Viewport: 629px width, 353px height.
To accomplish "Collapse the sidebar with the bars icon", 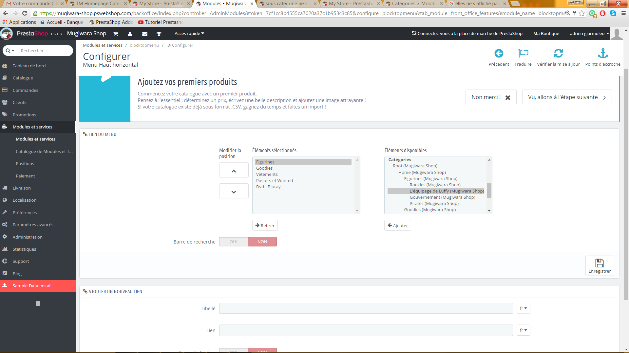I will [x=38, y=303].
